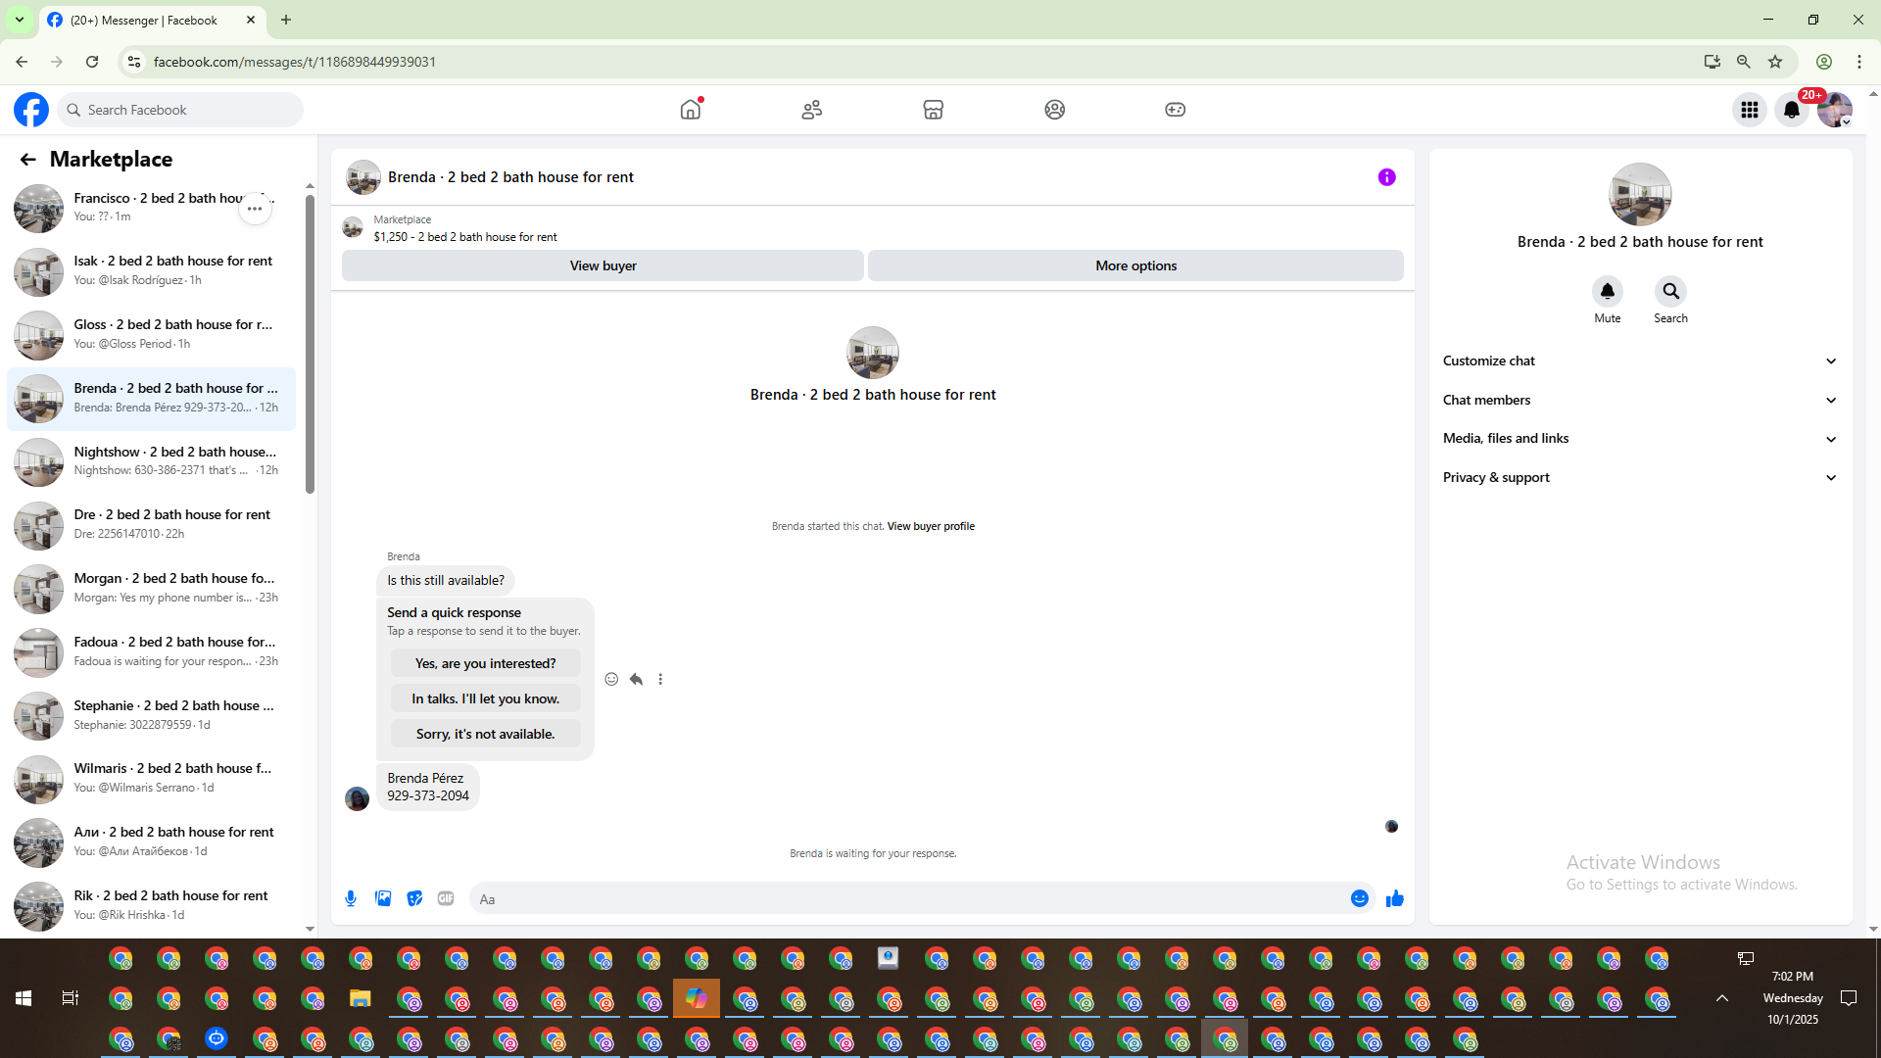The width and height of the screenshot is (1881, 1058).
Task: Go back from Marketplace chats list
Action: (27, 160)
